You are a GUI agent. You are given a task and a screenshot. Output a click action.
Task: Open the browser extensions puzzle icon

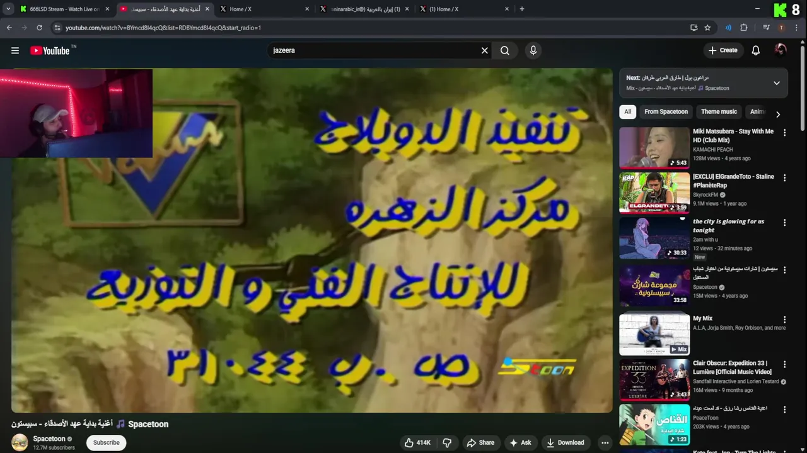click(x=744, y=28)
